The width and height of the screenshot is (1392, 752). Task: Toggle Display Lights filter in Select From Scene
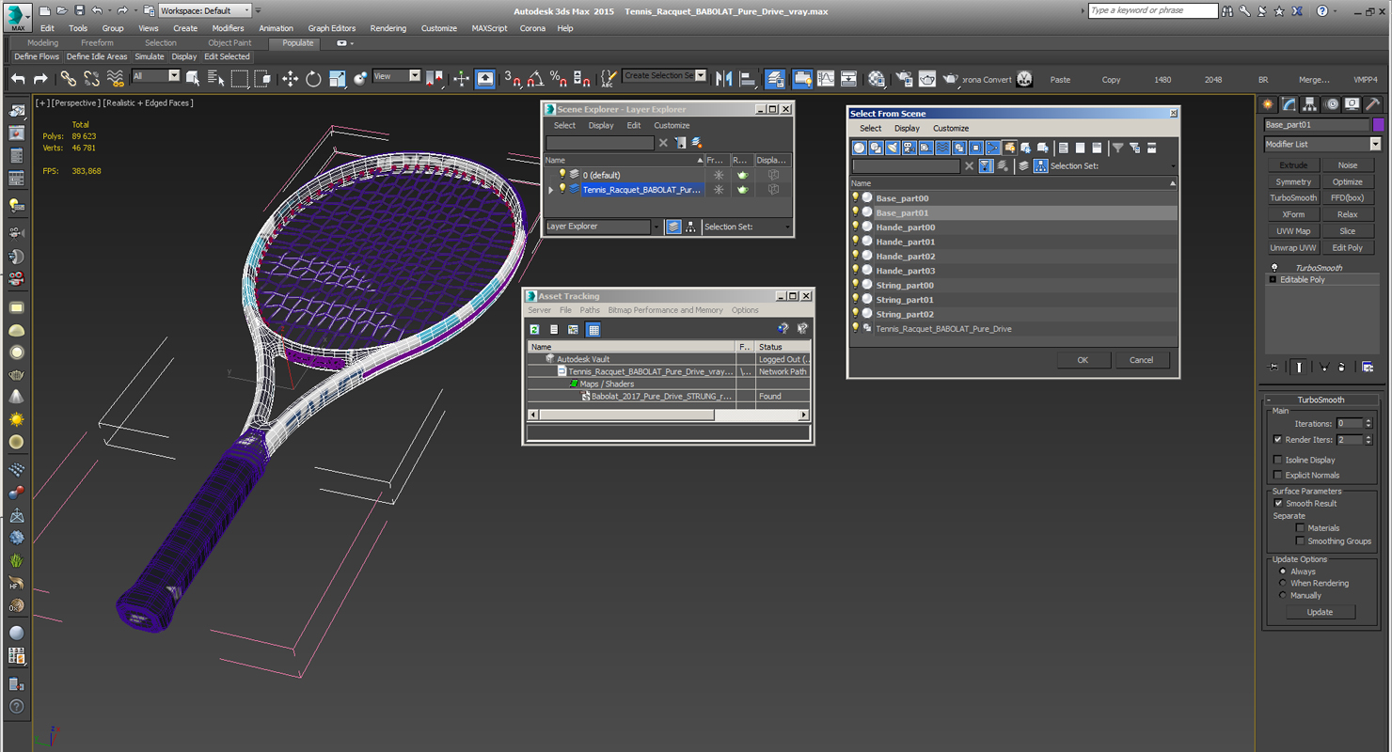(893, 148)
